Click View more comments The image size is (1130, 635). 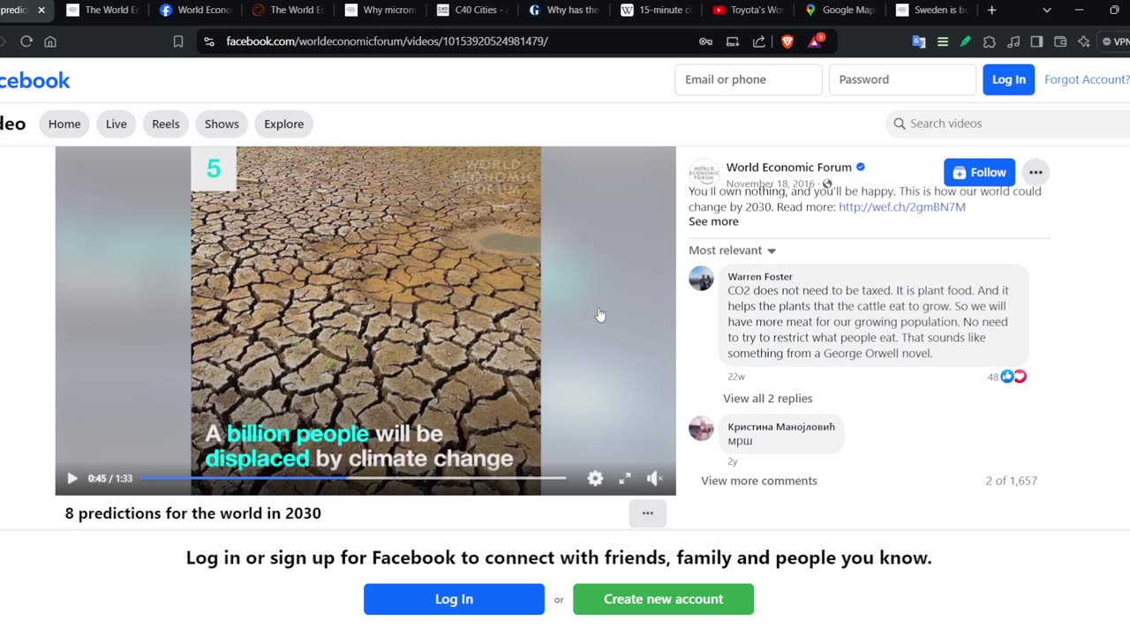[759, 481]
